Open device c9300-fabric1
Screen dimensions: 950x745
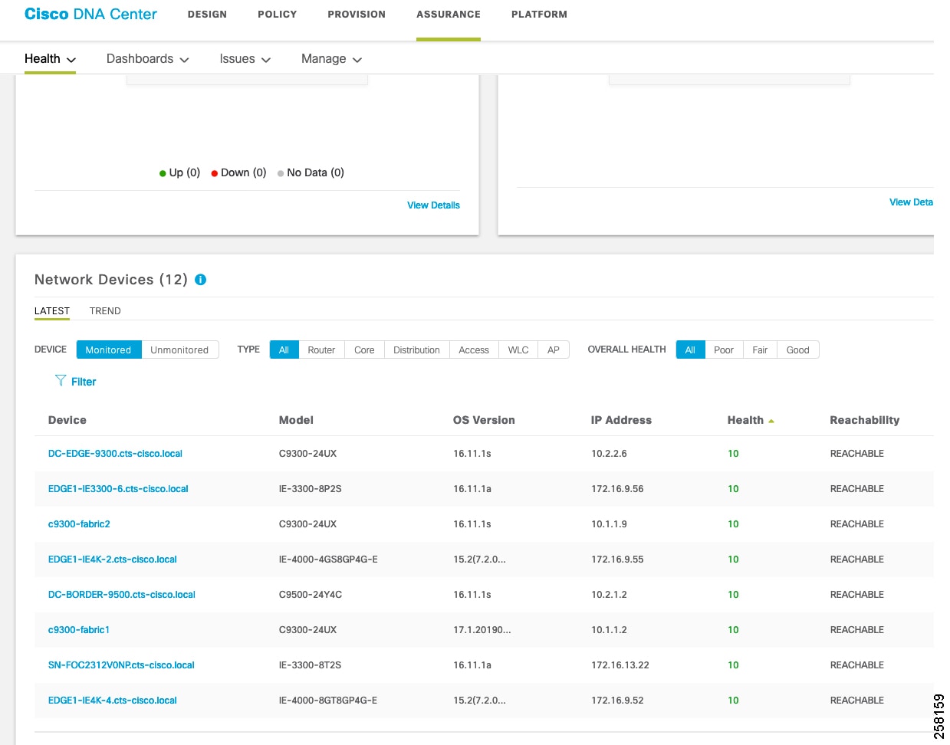coord(79,630)
